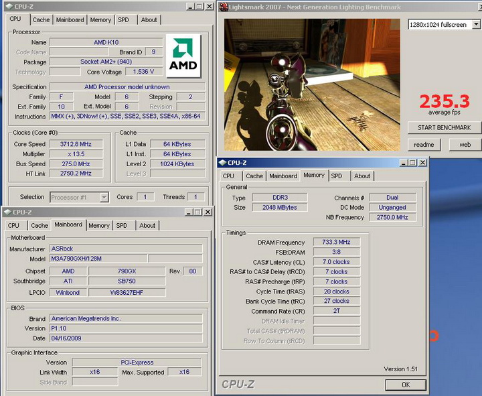Image resolution: width=482 pixels, height=396 pixels.
Task: Click the CPU-Z title icon of the Mainboard window
Action: [x=7, y=212]
